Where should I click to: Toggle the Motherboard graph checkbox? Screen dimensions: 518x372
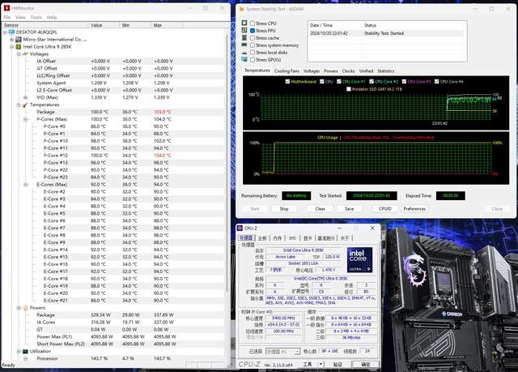tap(287, 81)
